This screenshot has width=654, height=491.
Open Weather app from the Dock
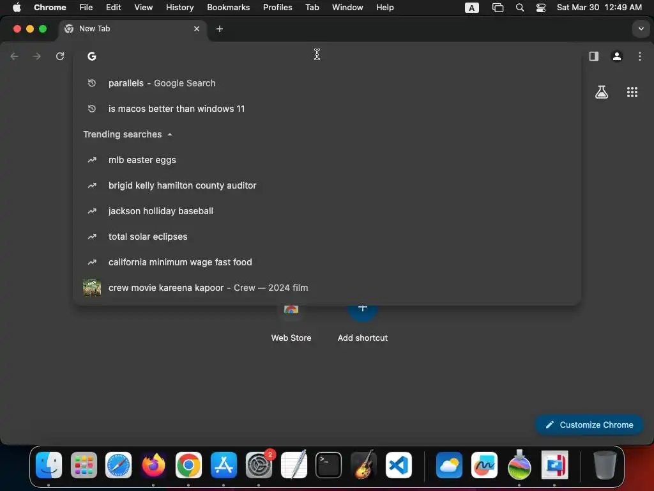449,465
